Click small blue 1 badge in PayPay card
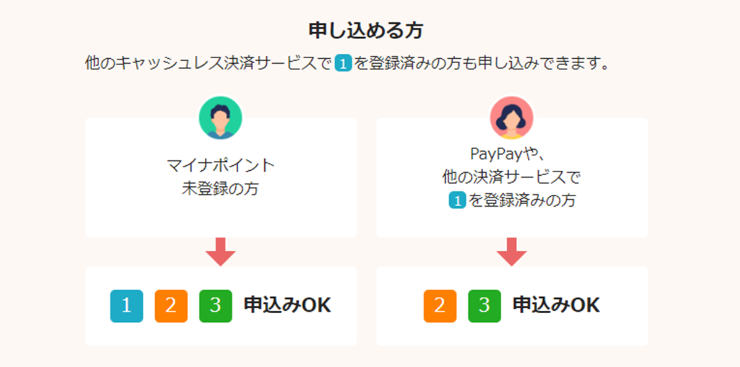The image size is (740, 367). tap(457, 201)
